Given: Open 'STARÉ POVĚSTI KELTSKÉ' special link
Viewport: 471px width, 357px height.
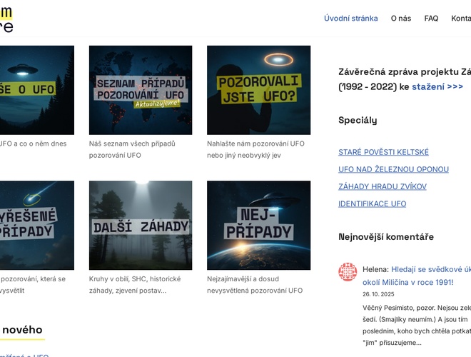Looking at the screenshot, I should click(383, 152).
